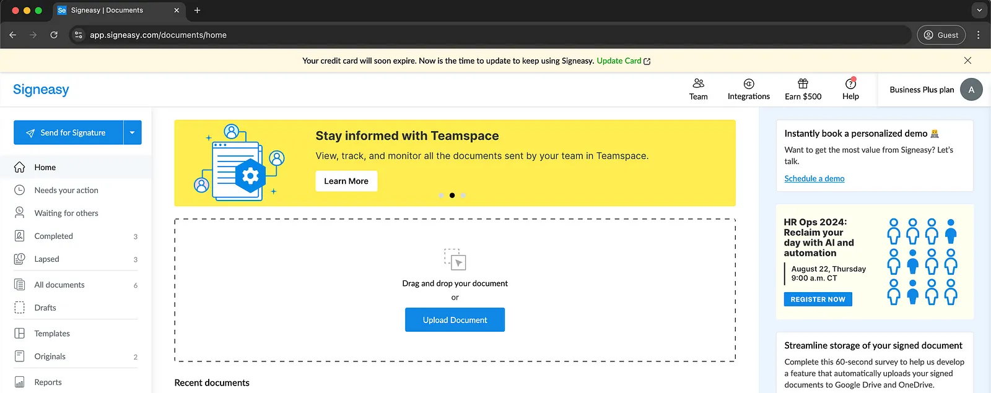This screenshot has width=991, height=393.
Task: Open the tab search chevron in browser
Action: pyautogui.click(x=979, y=10)
